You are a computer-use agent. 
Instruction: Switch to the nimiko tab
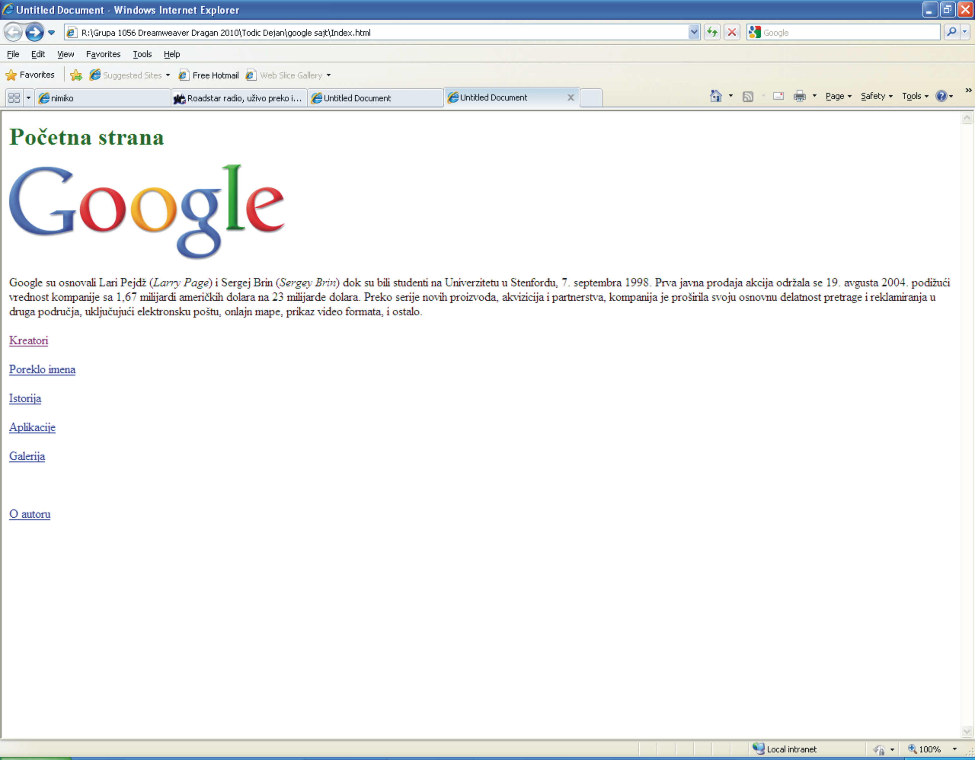(x=103, y=98)
